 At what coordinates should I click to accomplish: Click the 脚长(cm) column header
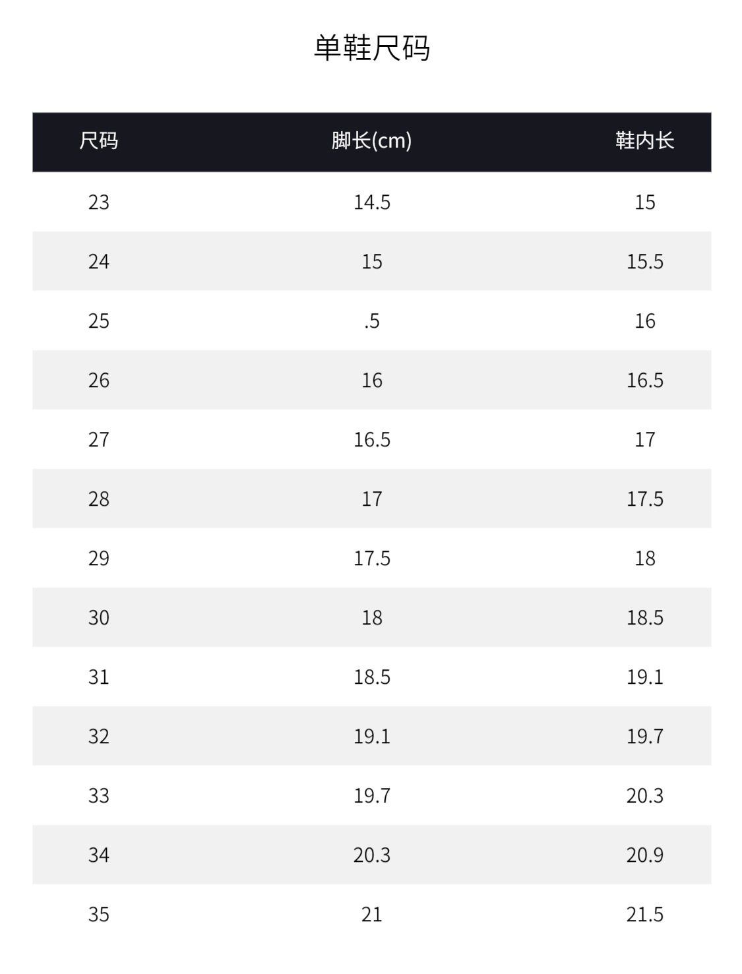(x=371, y=141)
